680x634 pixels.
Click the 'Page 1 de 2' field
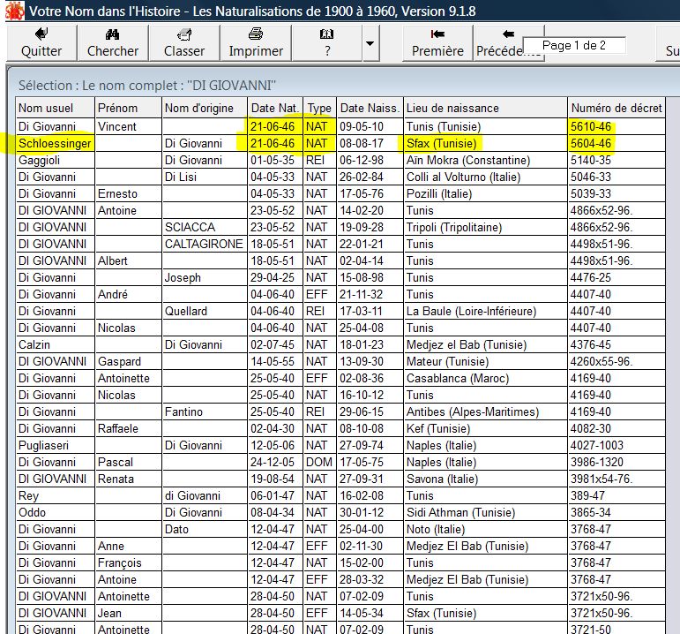click(574, 45)
